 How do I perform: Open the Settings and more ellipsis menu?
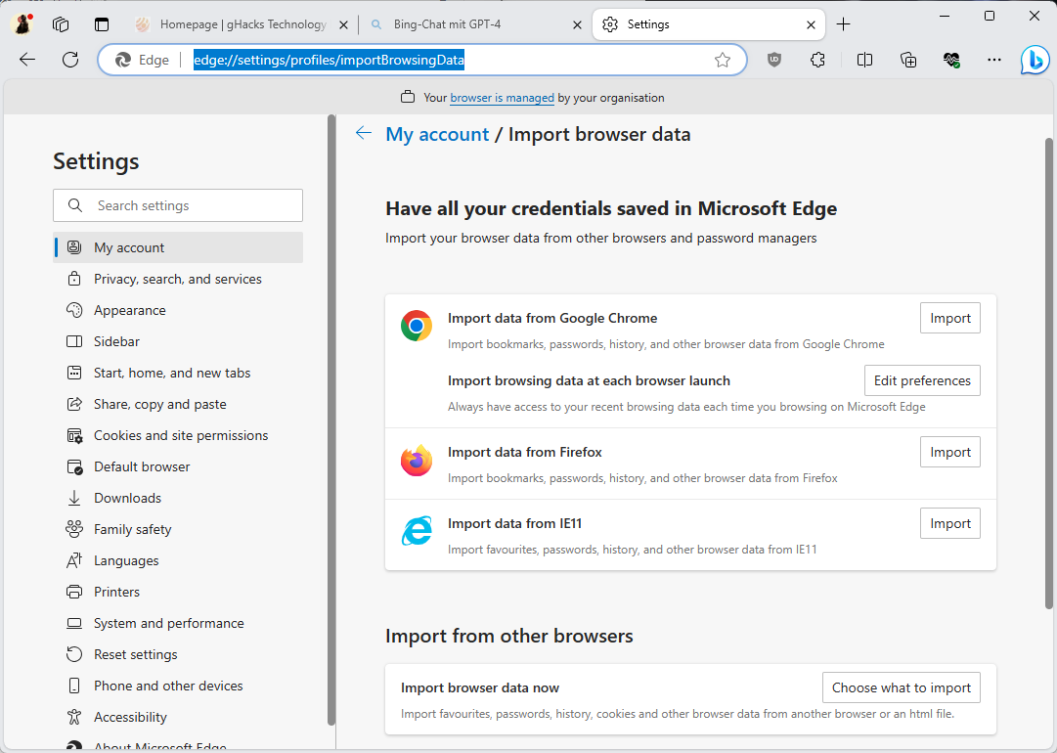tap(994, 60)
